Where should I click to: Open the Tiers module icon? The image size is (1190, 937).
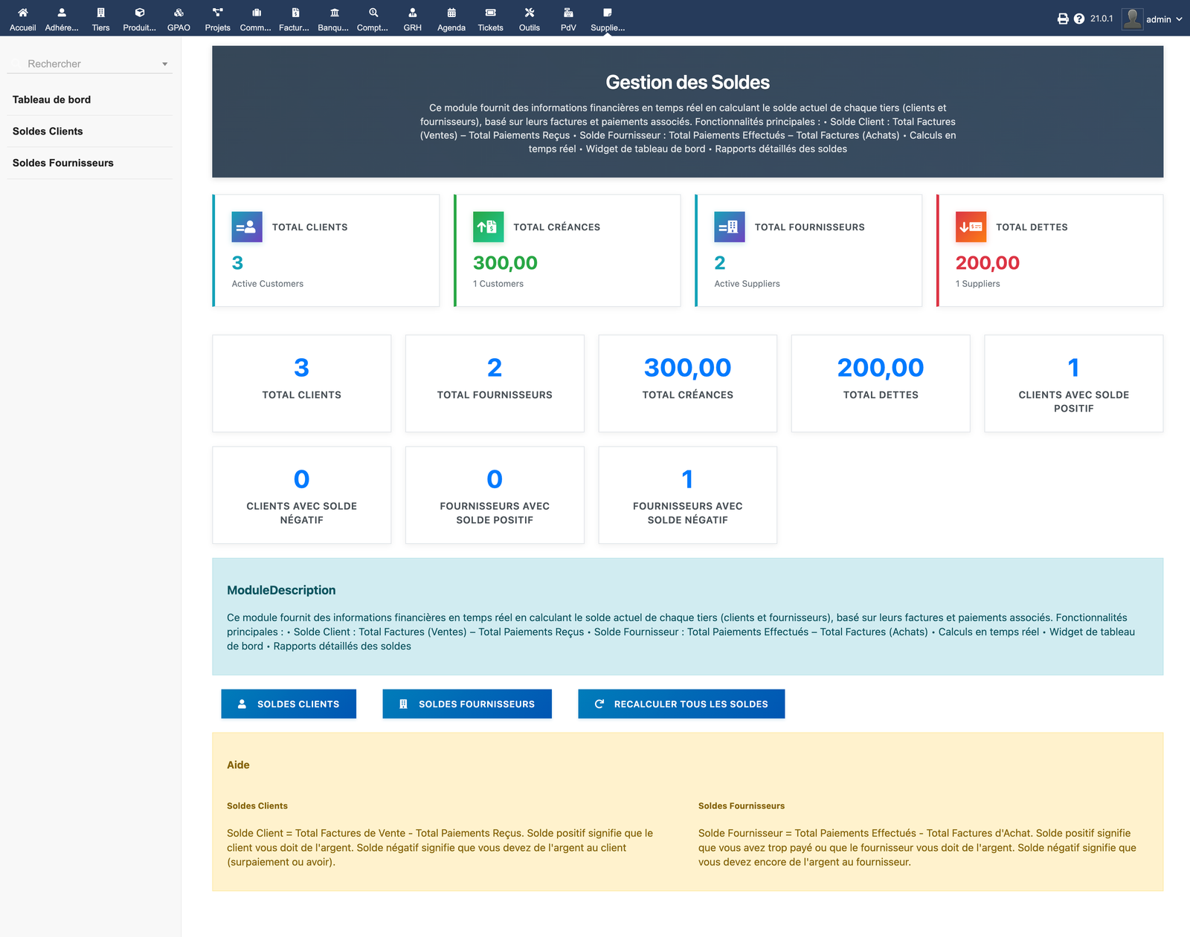click(x=100, y=18)
